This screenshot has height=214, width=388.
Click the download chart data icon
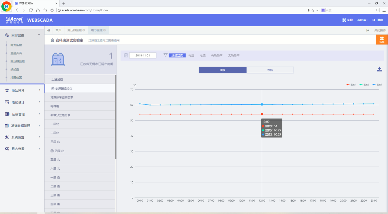coord(379,69)
